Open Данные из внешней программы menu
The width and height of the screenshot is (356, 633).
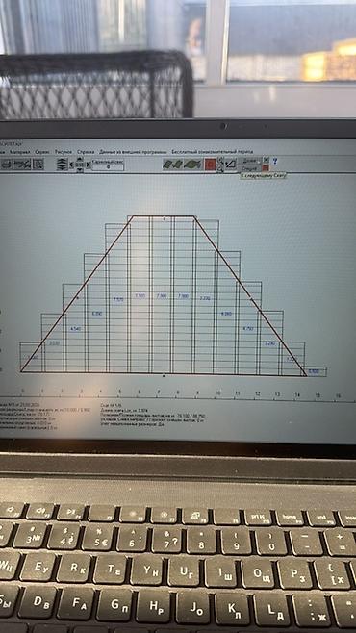coord(133,152)
